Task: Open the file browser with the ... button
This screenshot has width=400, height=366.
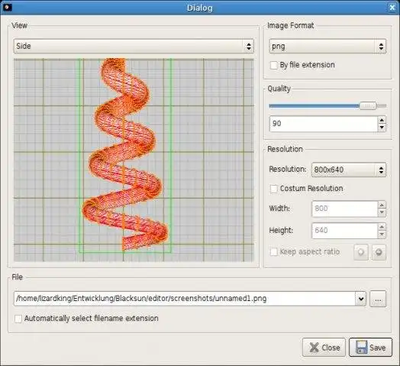Action: pyautogui.click(x=378, y=299)
